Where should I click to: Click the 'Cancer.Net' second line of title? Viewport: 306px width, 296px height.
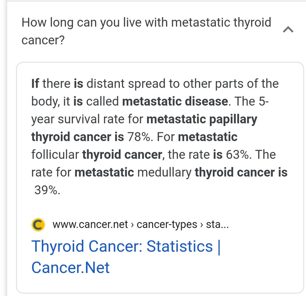tap(70, 268)
